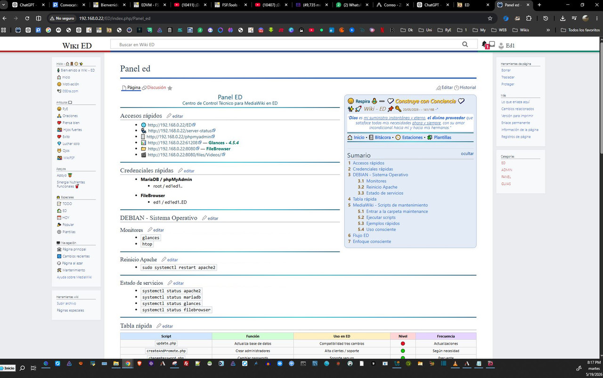This screenshot has width=603, height=378.
Task: Click the clover icon beside Plantillas
Action: (430, 138)
